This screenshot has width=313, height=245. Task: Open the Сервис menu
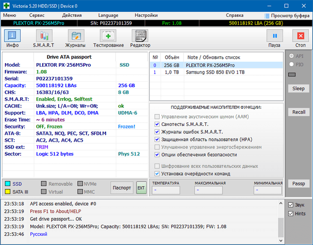(x=37, y=15)
